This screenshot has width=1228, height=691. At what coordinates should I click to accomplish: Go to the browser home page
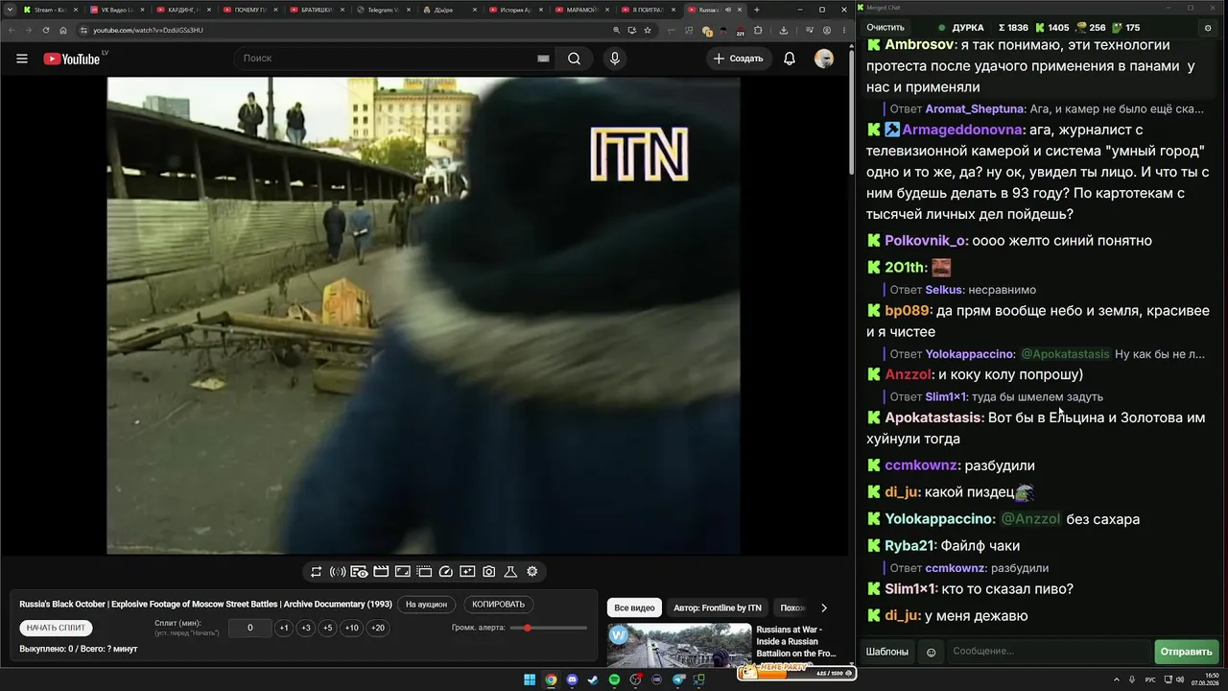(x=63, y=30)
